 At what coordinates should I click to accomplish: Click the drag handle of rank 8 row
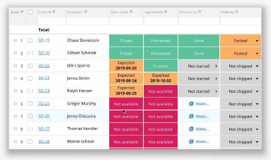(x=15, y=129)
